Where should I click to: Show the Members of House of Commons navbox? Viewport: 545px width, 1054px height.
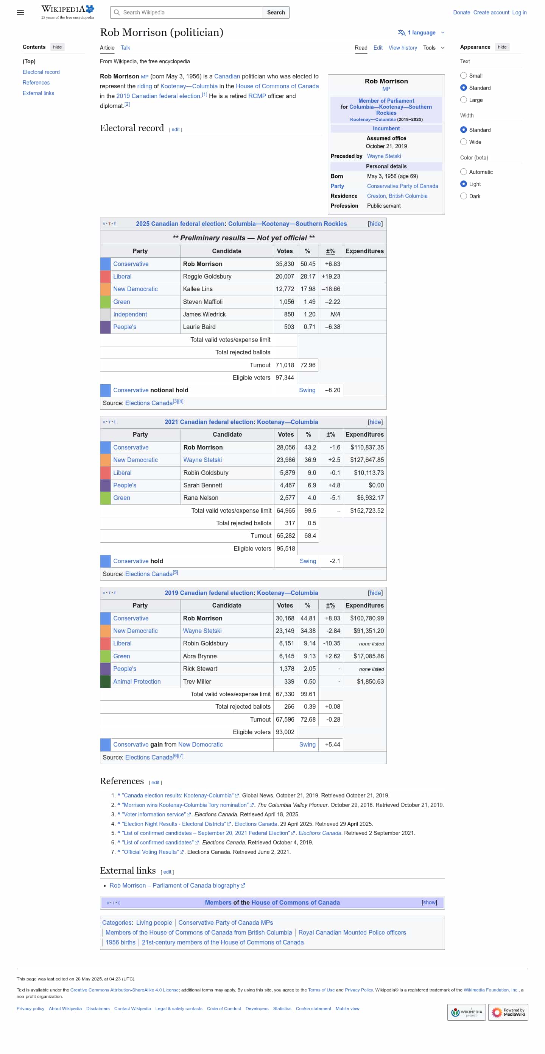click(x=429, y=903)
